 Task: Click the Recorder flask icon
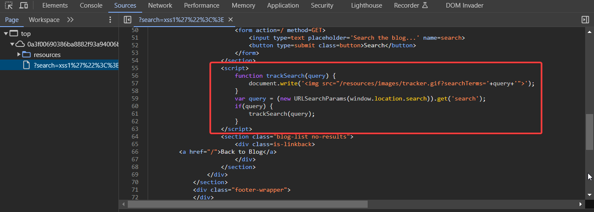pyautogui.click(x=425, y=5)
